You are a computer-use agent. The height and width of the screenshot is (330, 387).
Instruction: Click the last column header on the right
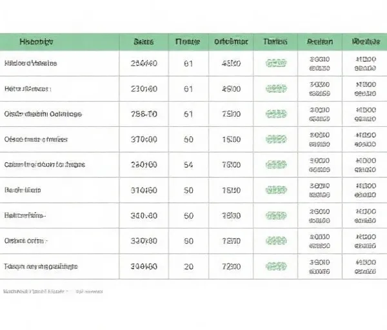[365, 42]
